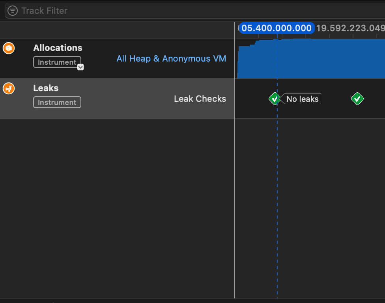Click the Allocations Instrument badge
Image resolution: width=385 pixels, height=303 pixels.
pos(57,62)
